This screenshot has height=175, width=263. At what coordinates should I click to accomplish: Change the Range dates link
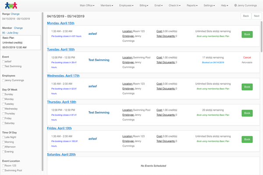pos(15,14)
